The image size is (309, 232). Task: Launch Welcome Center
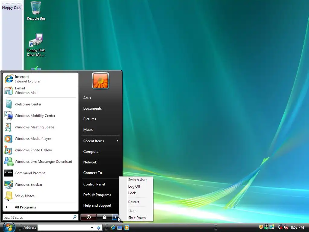coord(40,104)
